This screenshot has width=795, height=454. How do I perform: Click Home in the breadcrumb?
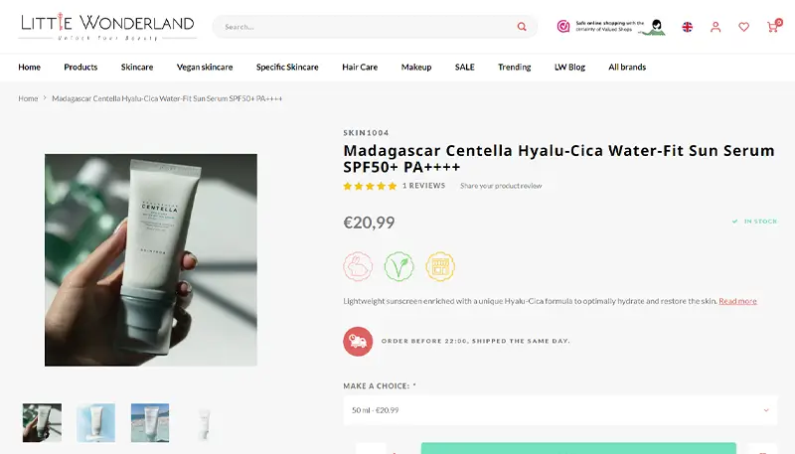(28, 98)
